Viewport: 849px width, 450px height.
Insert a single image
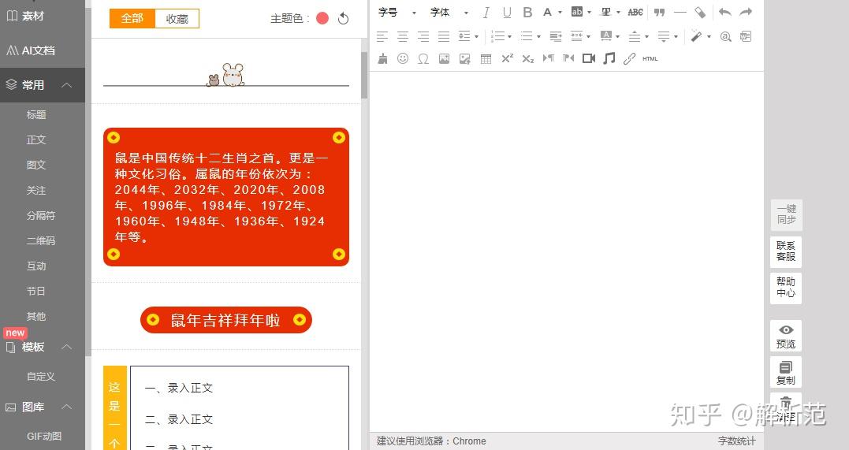click(x=444, y=58)
